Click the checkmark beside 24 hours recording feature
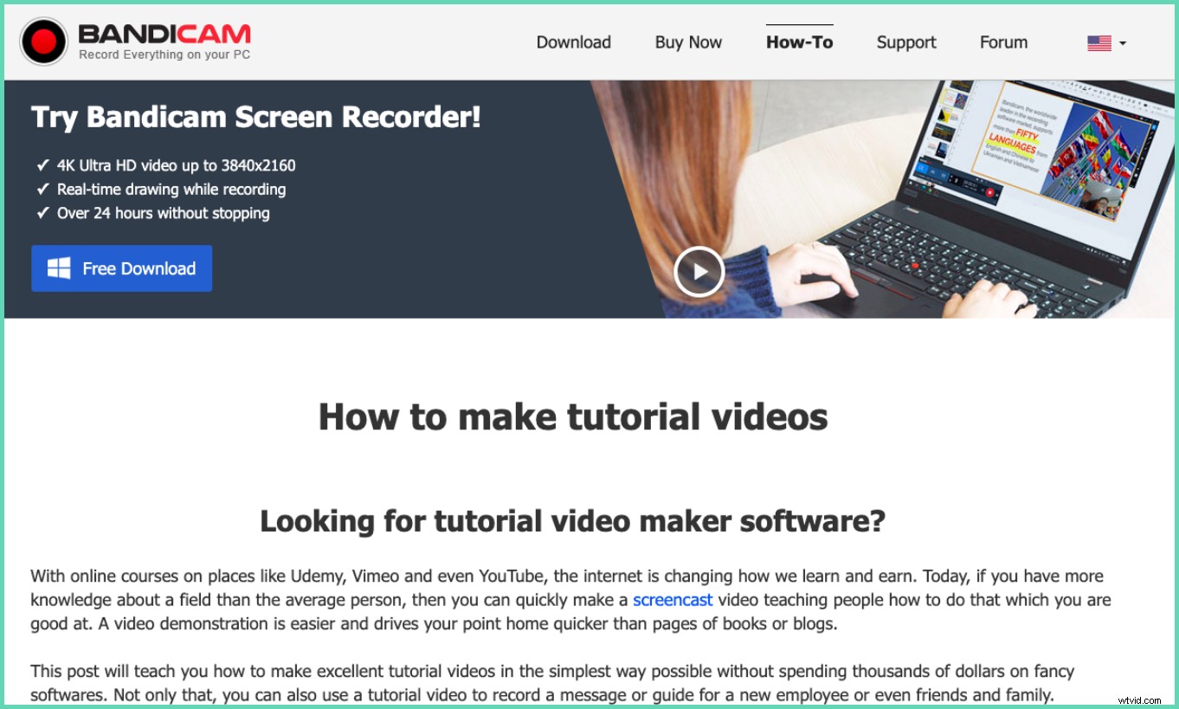This screenshot has height=709, width=1179. pyautogui.click(x=42, y=212)
